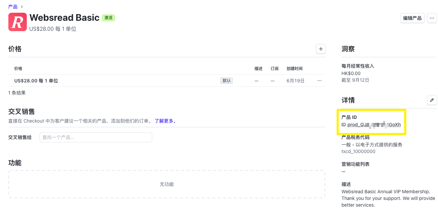Click the plus icon to add a new price

[321, 49]
